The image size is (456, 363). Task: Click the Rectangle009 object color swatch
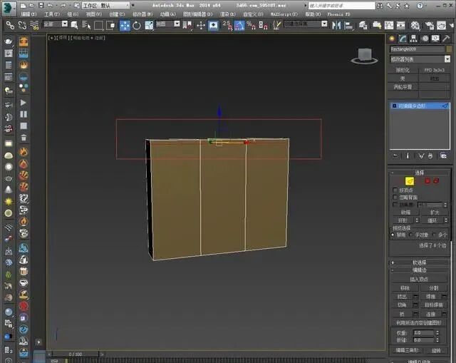[x=449, y=49]
